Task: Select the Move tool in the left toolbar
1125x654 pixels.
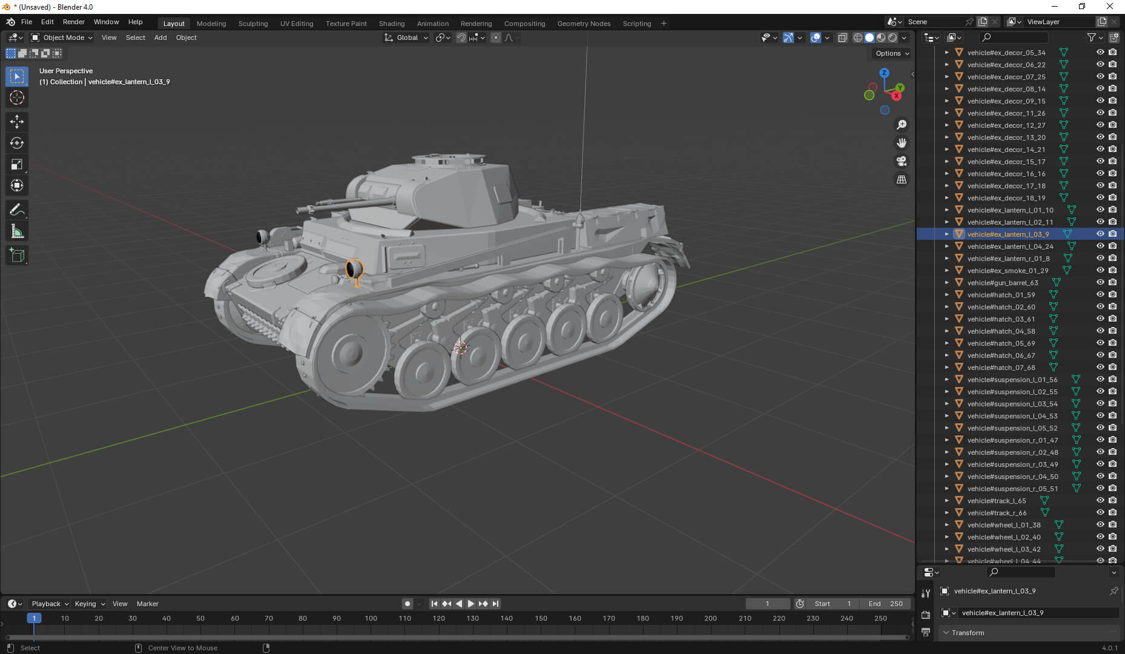Action: (x=16, y=122)
